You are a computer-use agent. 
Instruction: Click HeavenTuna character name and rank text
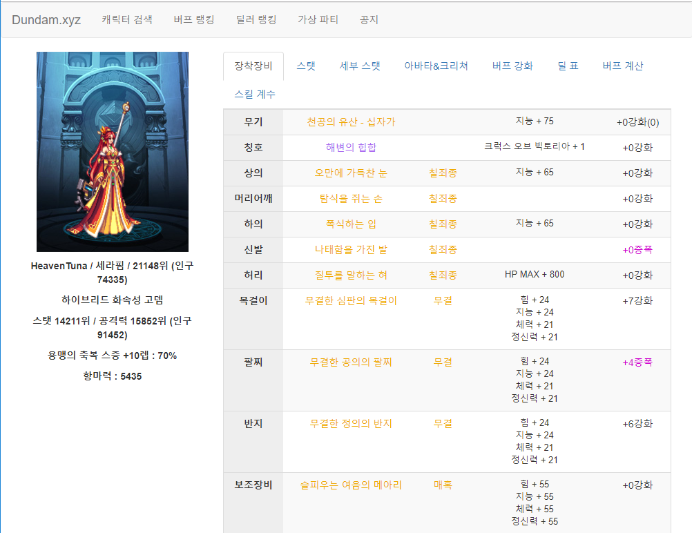point(113,273)
